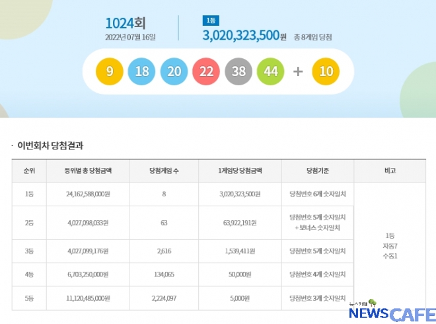436x324 pixels.
Task: Select the 순위 column header
Action: point(29,171)
